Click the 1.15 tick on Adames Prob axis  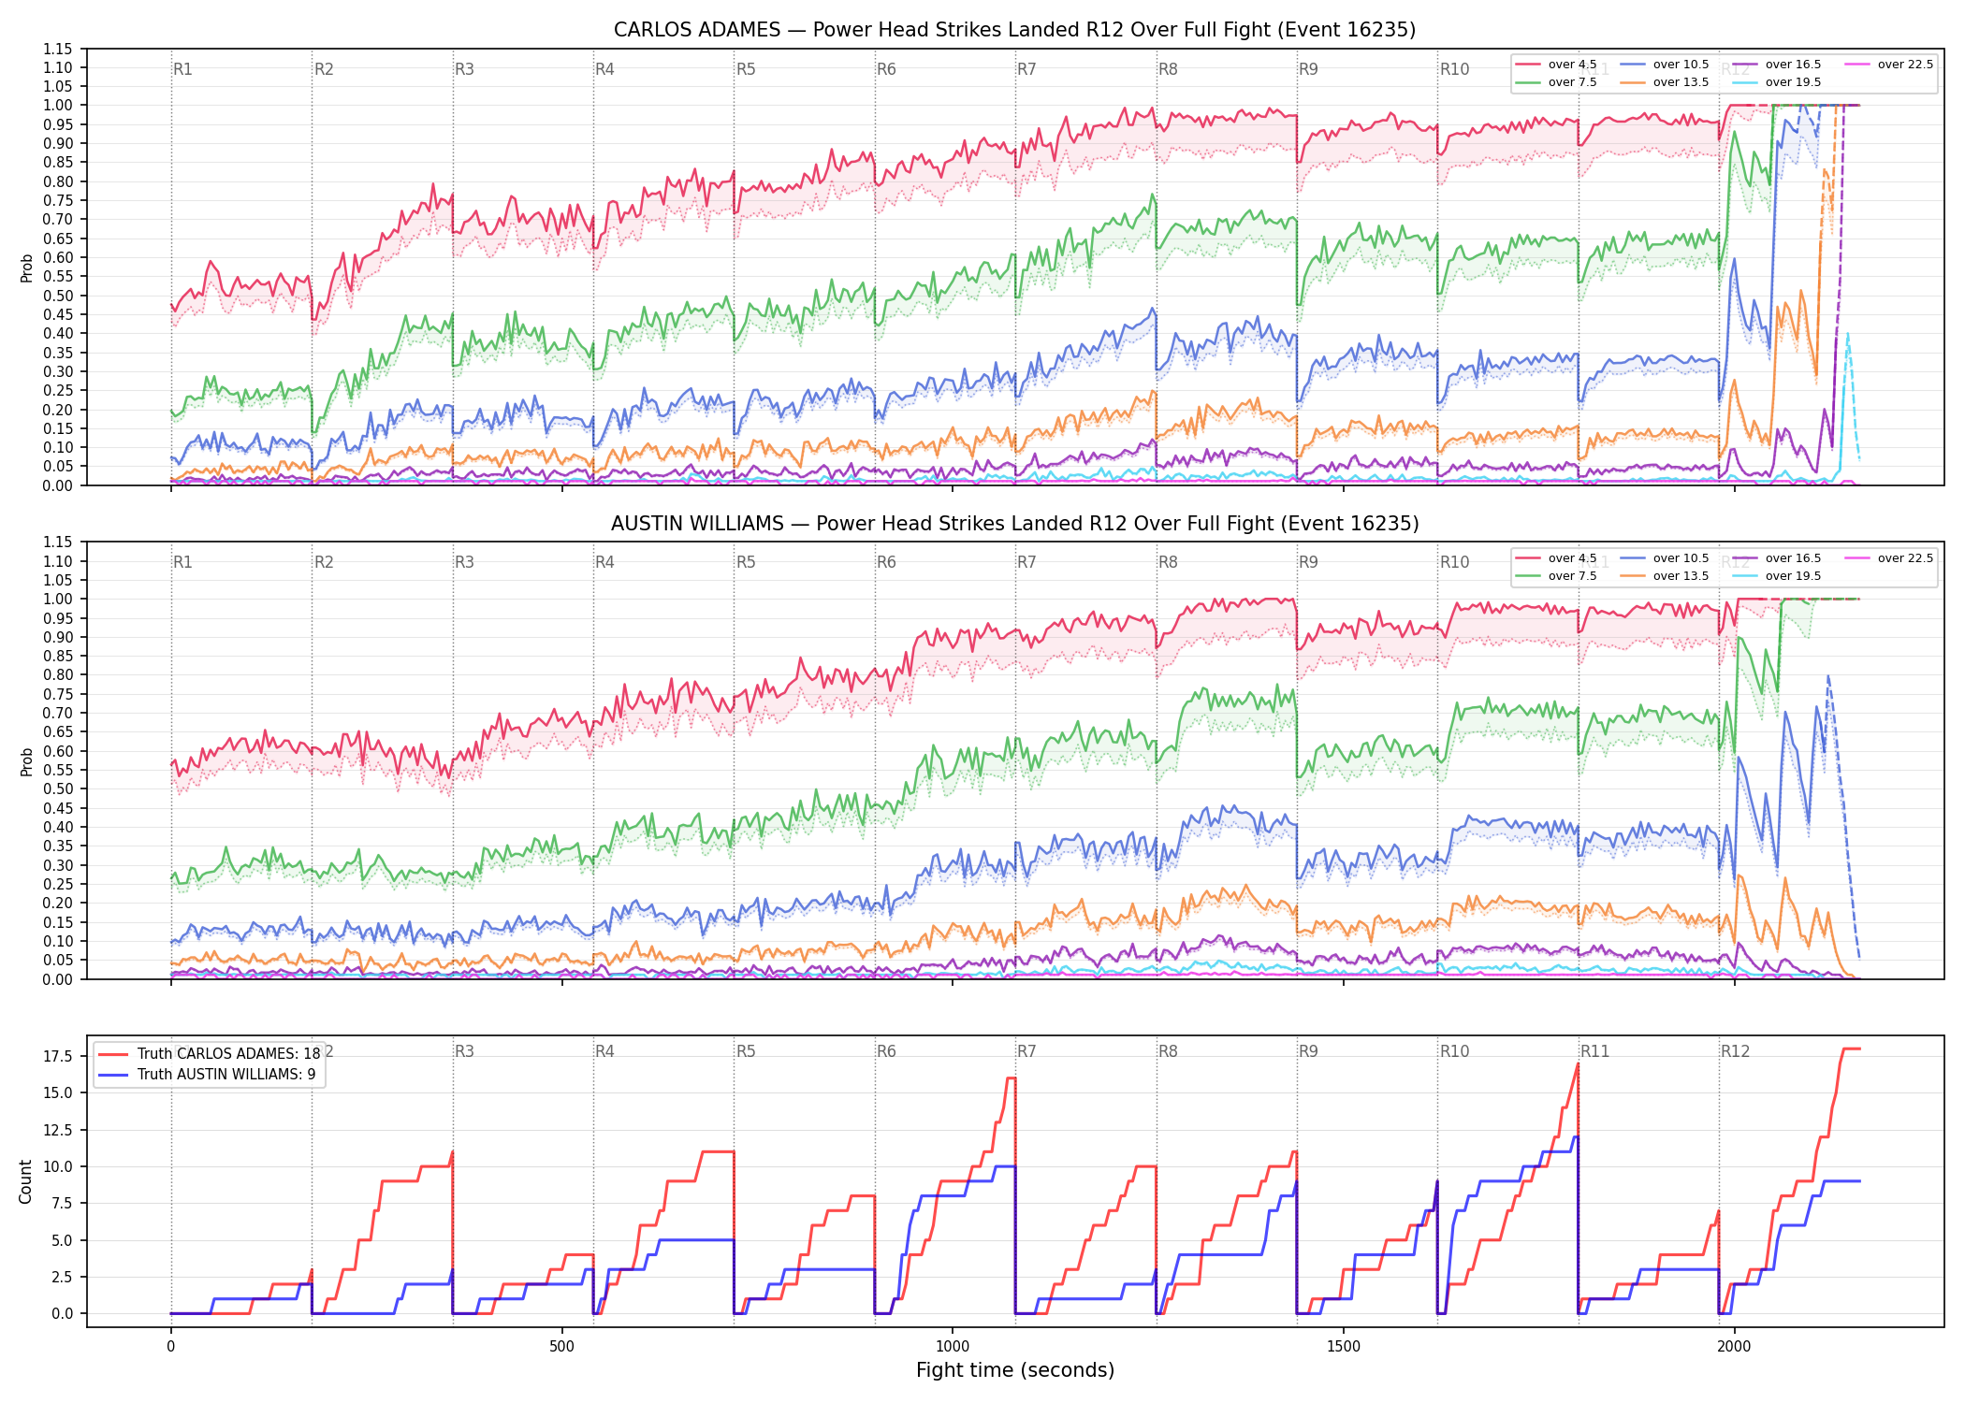[58, 49]
